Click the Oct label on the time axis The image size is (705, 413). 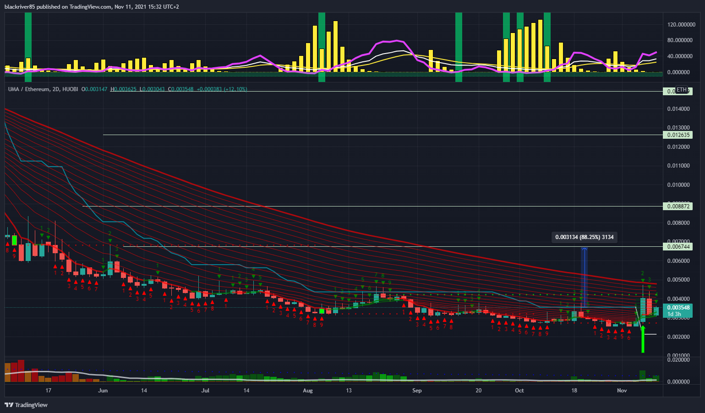click(519, 391)
